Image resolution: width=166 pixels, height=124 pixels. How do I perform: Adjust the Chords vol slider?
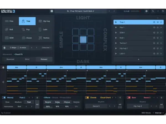coord(120,104)
